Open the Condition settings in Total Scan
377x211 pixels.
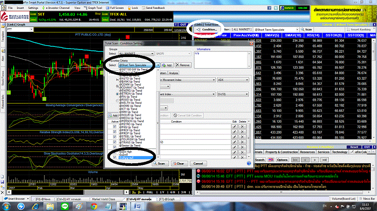[207, 30]
